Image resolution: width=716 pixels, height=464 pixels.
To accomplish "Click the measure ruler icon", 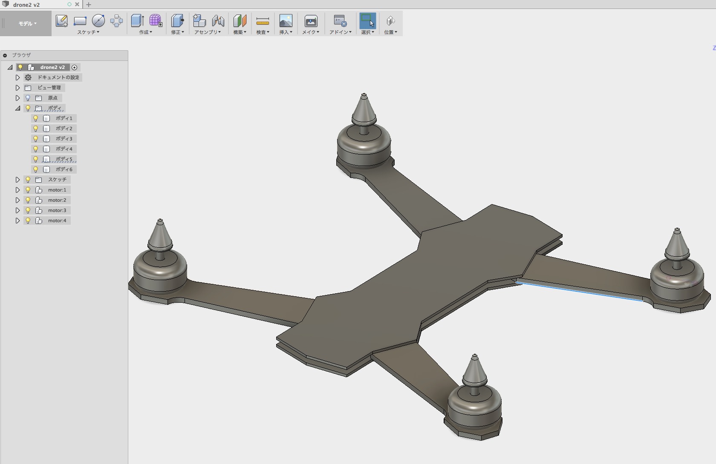I will pyautogui.click(x=263, y=21).
